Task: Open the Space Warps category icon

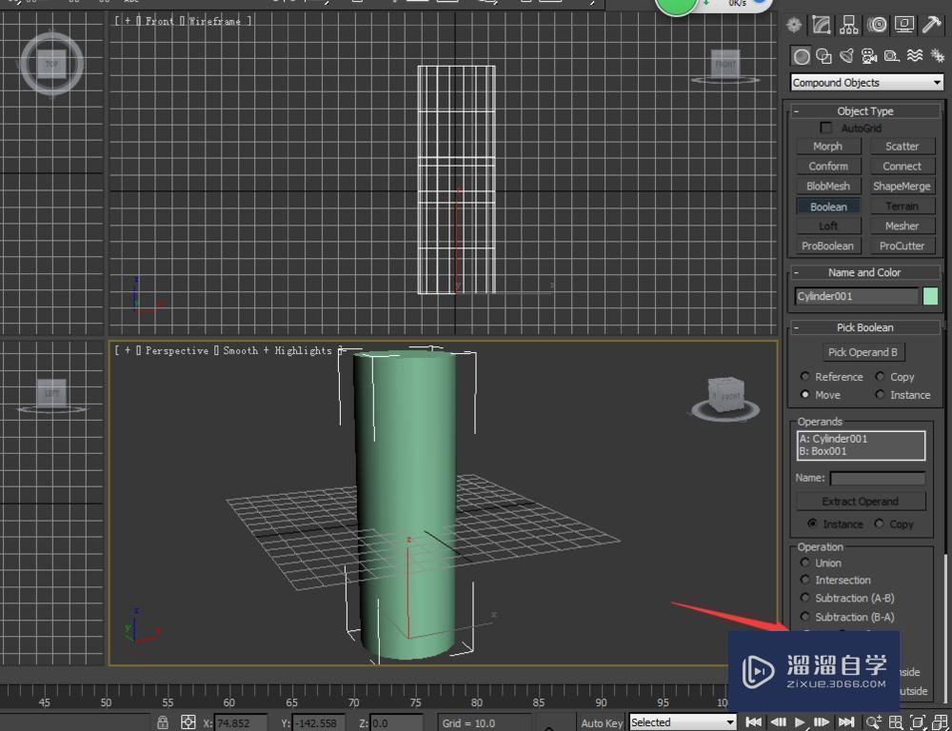Action: coord(912,56)
